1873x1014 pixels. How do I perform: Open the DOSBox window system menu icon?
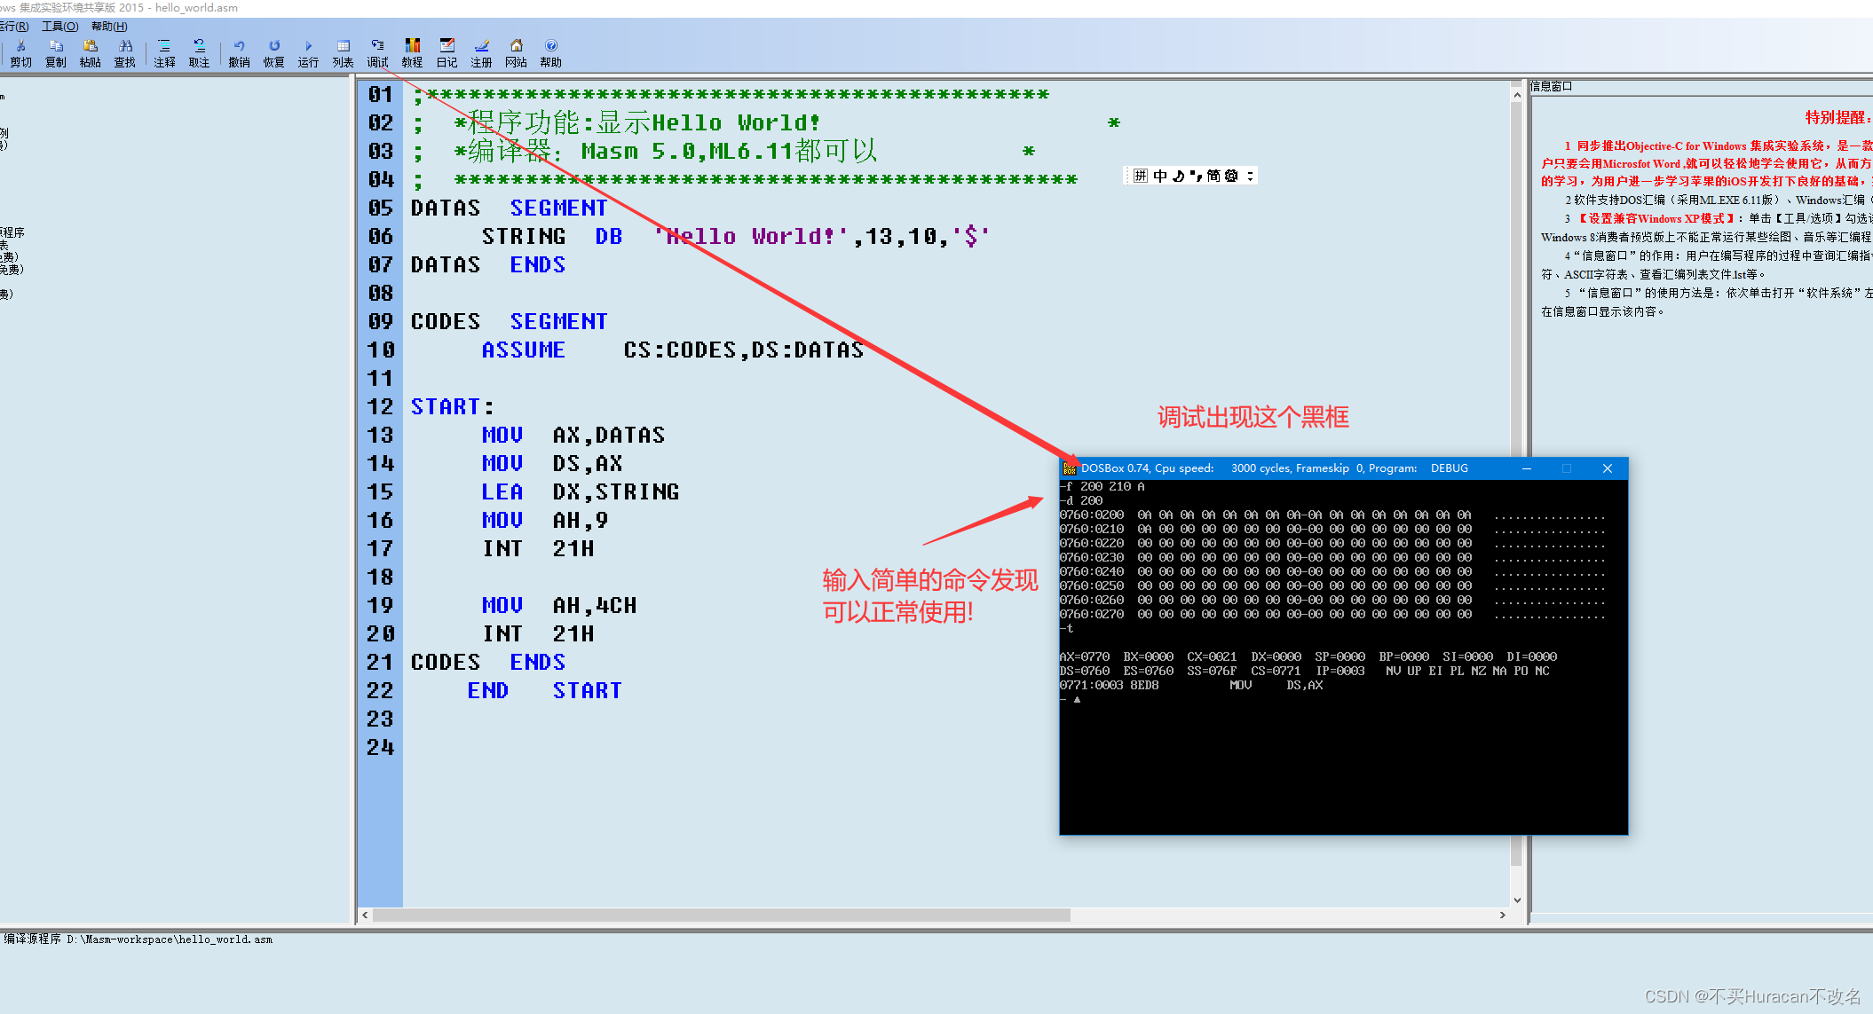click(x=1070, y=468)
